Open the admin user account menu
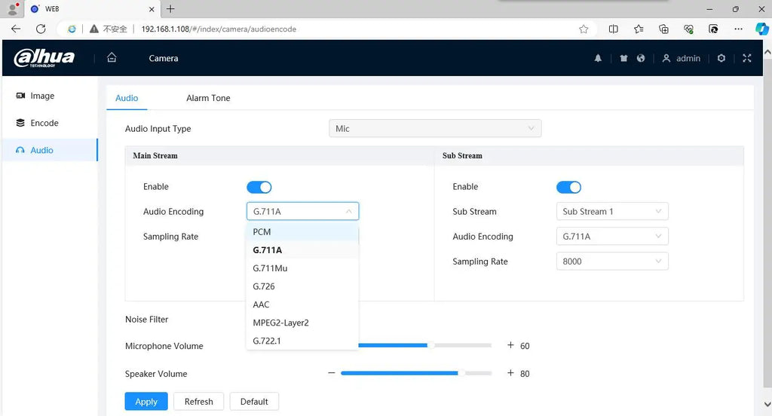Viewport: 772px width, 416px height. click(x=682, y=58)
